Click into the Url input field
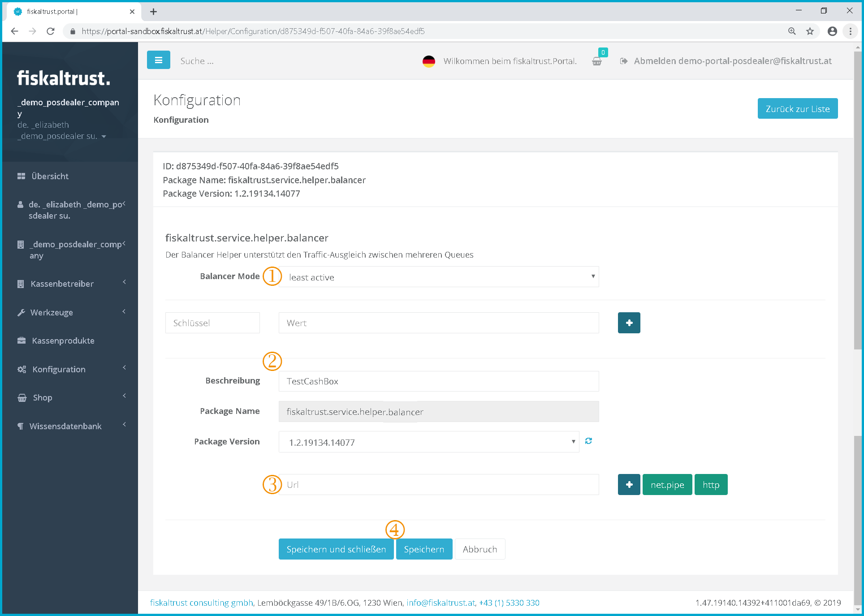This screenshot has height=616, width=864. tap(439, 484)
